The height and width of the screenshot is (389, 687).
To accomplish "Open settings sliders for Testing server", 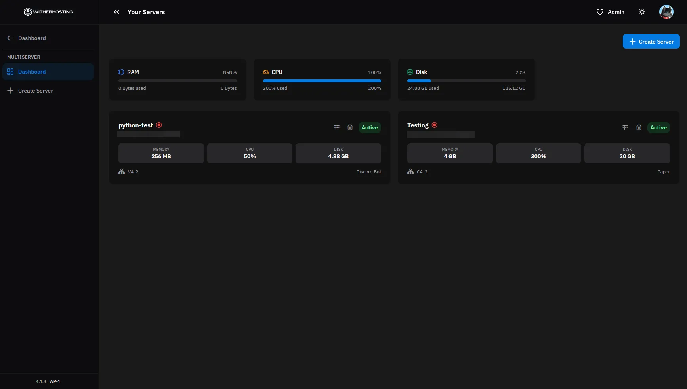I will pyautogui.click(x=625, y=127).
